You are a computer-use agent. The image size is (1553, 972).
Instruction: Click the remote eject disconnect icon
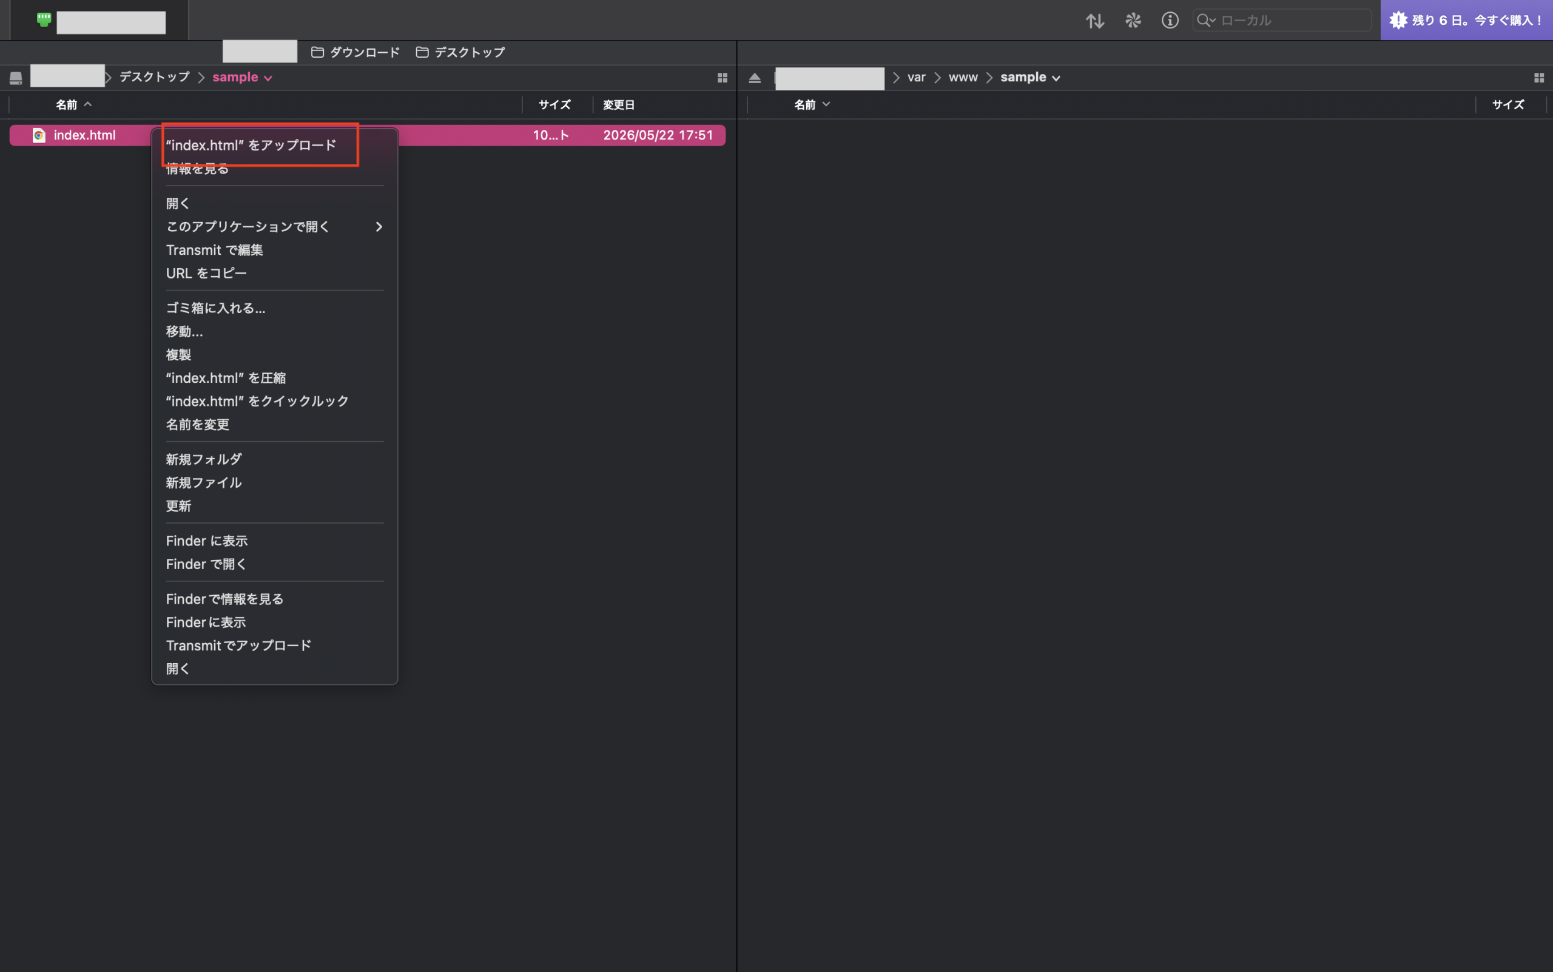click(x=755, y=78)
